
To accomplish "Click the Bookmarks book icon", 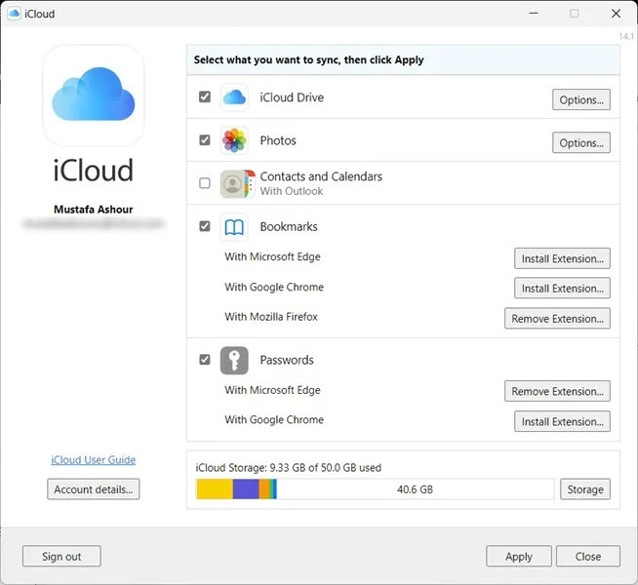I will click(x=234, y=227).
